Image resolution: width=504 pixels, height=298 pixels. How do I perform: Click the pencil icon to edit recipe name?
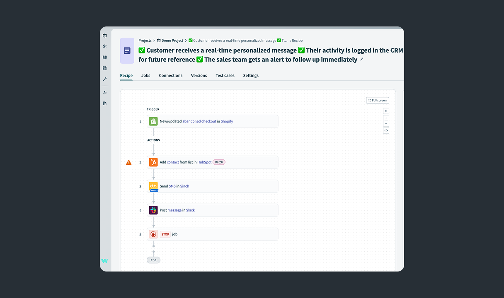[361, 60]
